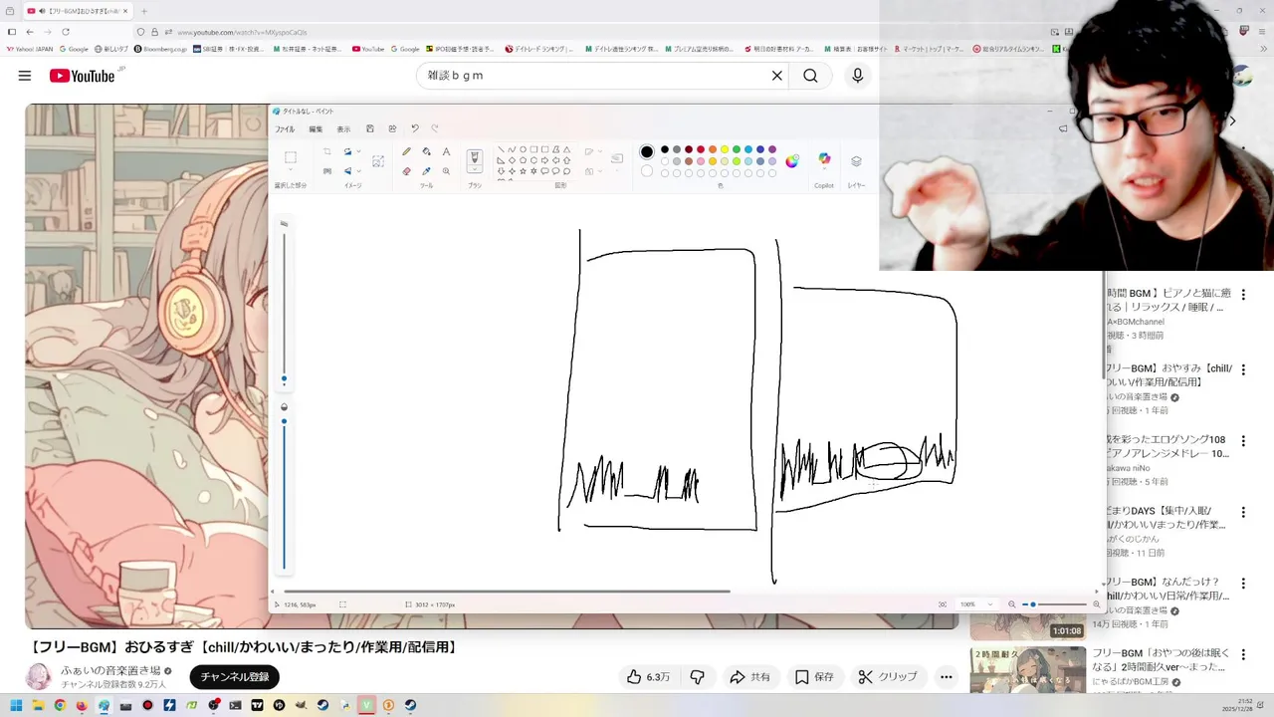Select the Eraser tool in Paint
This screenshot has height=717, width=1274.
[x=406, y=171]
